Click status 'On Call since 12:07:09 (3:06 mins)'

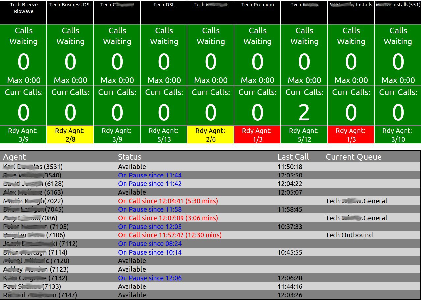(x=168, y=218)
